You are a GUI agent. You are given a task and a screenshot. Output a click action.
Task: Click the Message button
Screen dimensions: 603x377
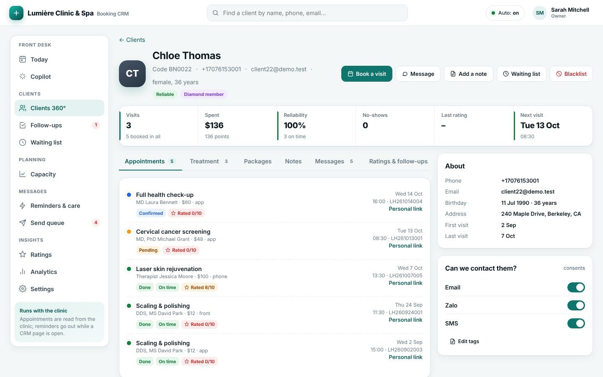tap(418, 74)
